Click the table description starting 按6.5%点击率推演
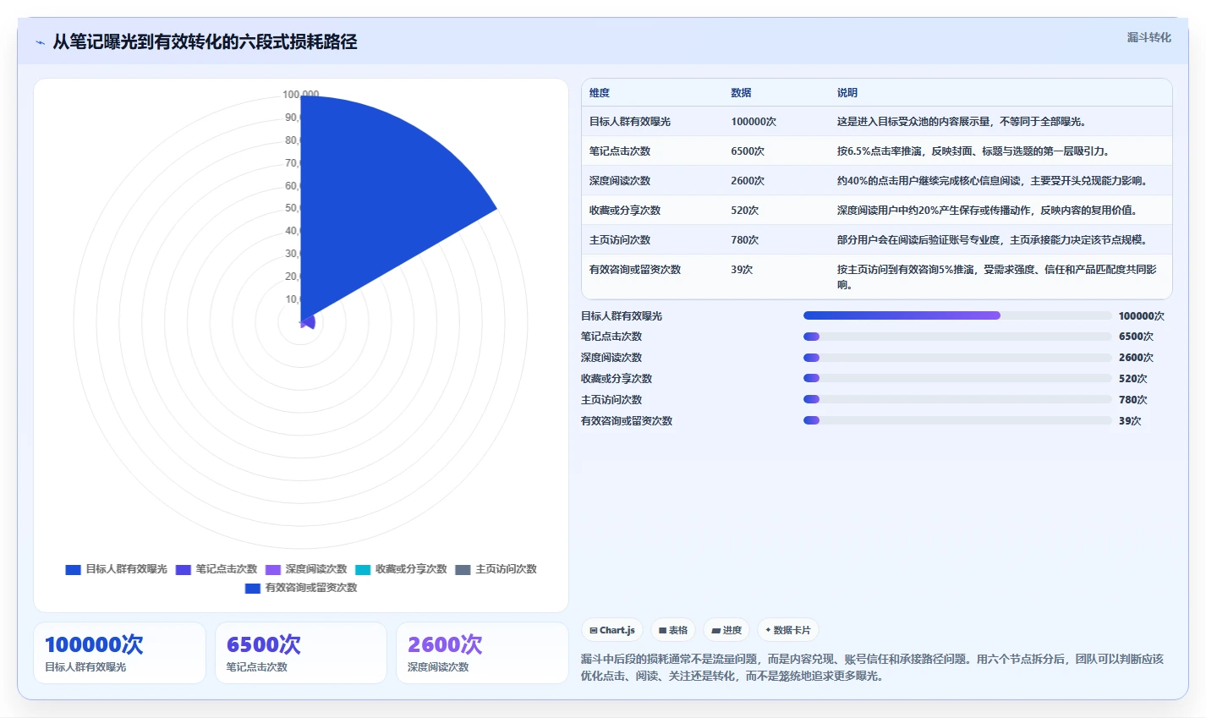Image resolution: width=1206 pixels, height=718 pixels. coord(973,151)
